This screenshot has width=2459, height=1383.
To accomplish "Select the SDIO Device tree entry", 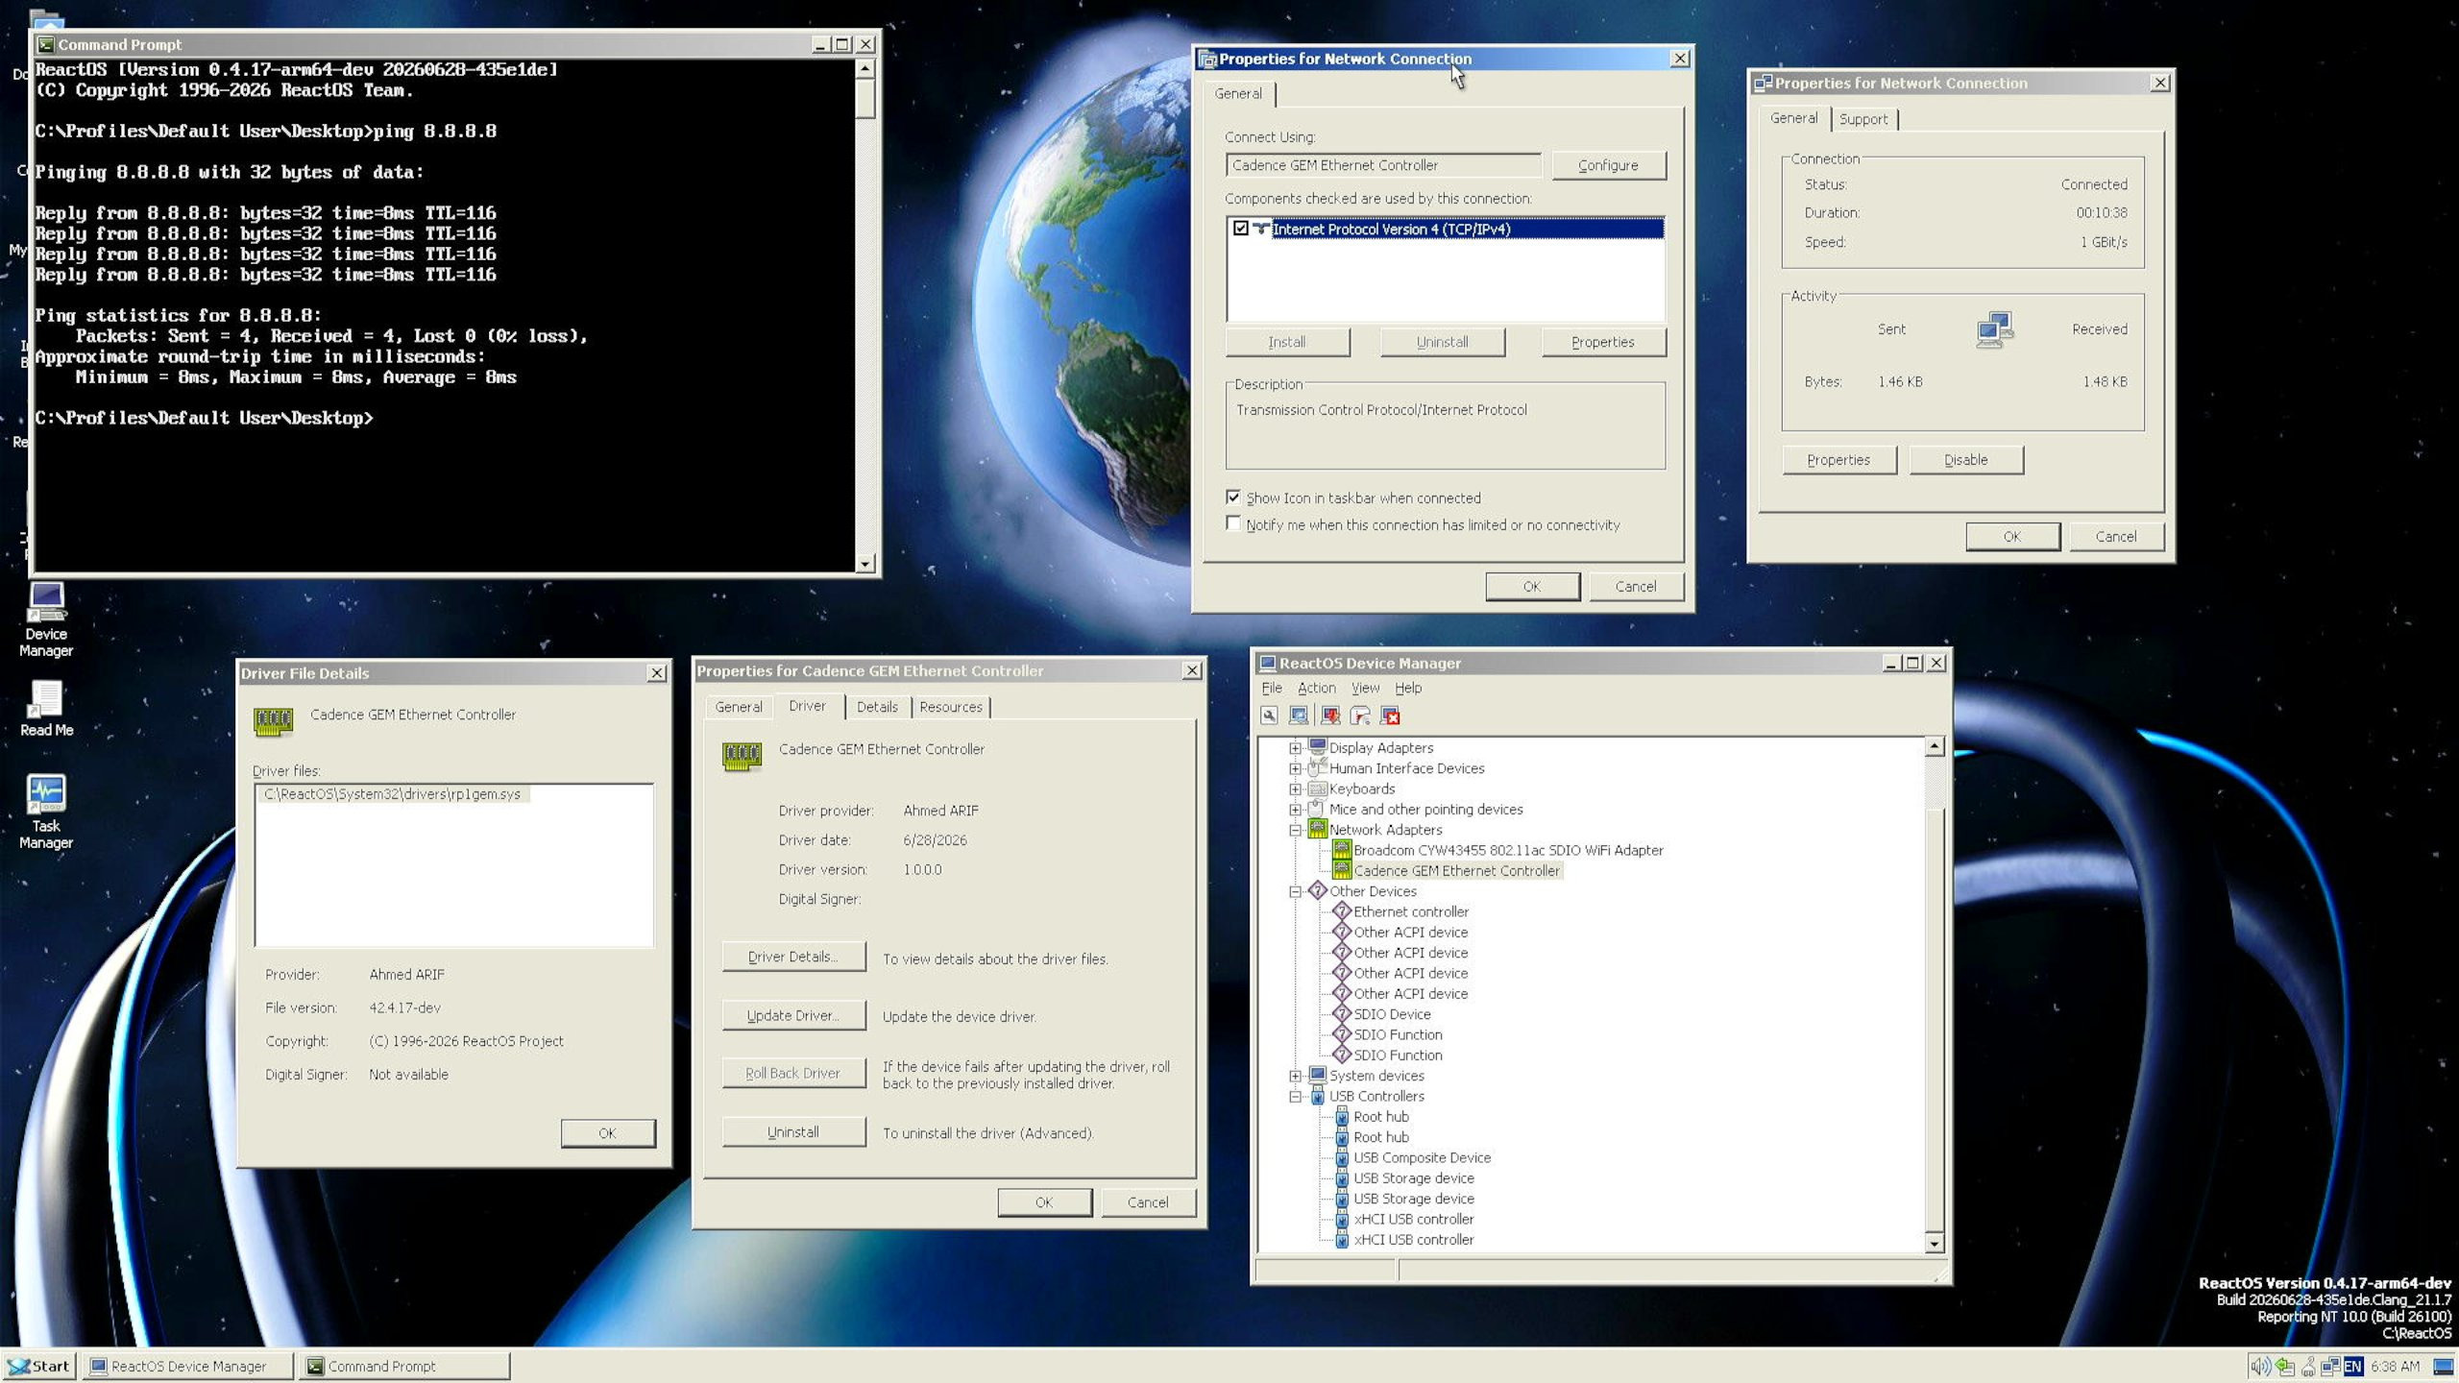I will 1392,1014.
